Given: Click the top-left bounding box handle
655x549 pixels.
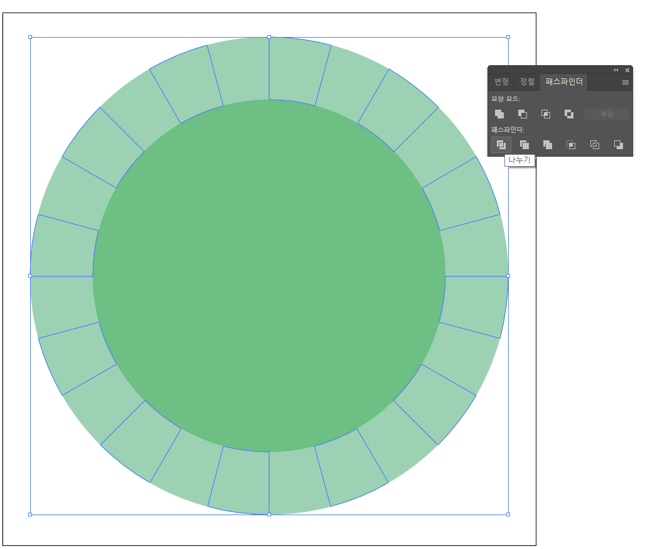Looking at the screenshot, I should 30,37.
